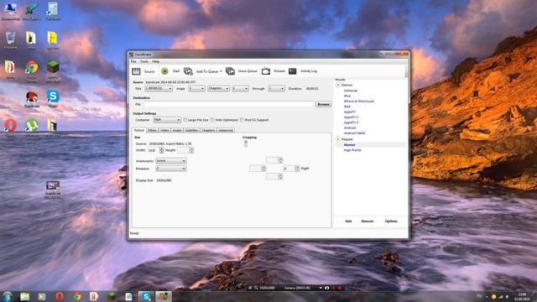The height and width of the screenshot is (302, 537).
Task: Enable Large File Size checkbox
Action: [185, 120]
